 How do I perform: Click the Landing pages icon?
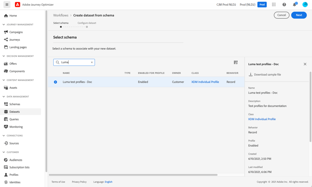(x=6, y=47)
